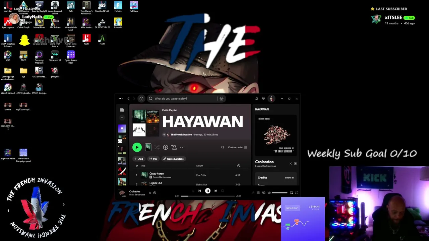Open the miniplayer
The image size is (429, 241).
click(291, 193)
